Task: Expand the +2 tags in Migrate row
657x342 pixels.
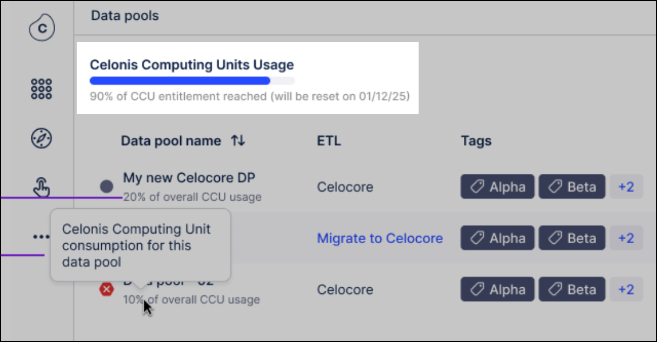Action: [x=626, y=238]
